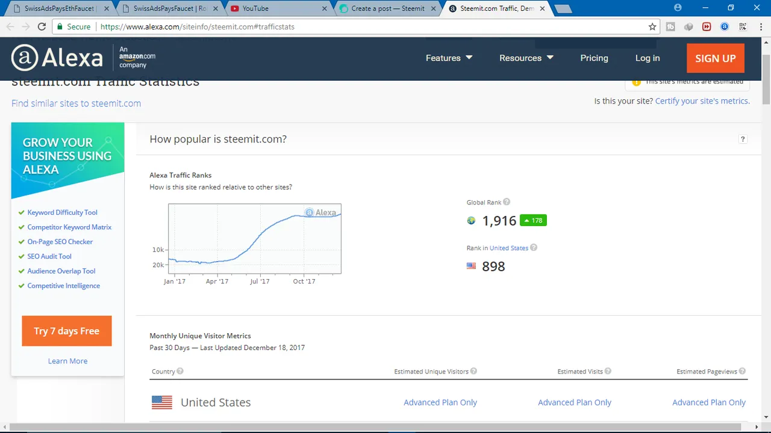Click help icon next to Estimated Visits

point(608,371)
